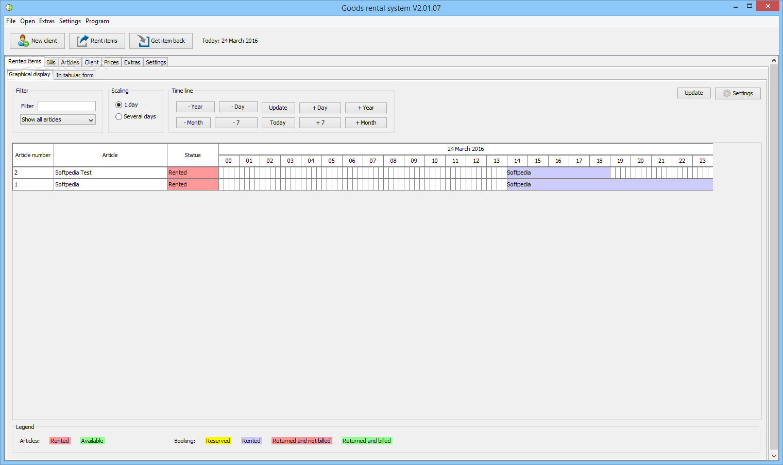The height and width of the screenshot is (465, 783).
Task: Click the Rented status cell for Softpedia Test
Action: tap(193, 173)
